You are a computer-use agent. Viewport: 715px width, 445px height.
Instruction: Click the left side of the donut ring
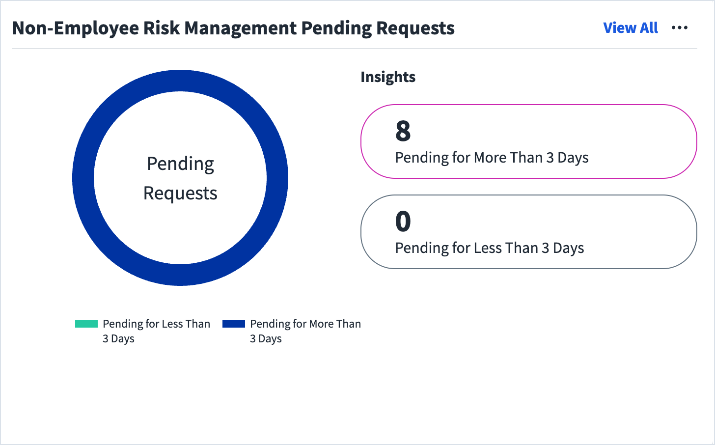coord(83,178)
